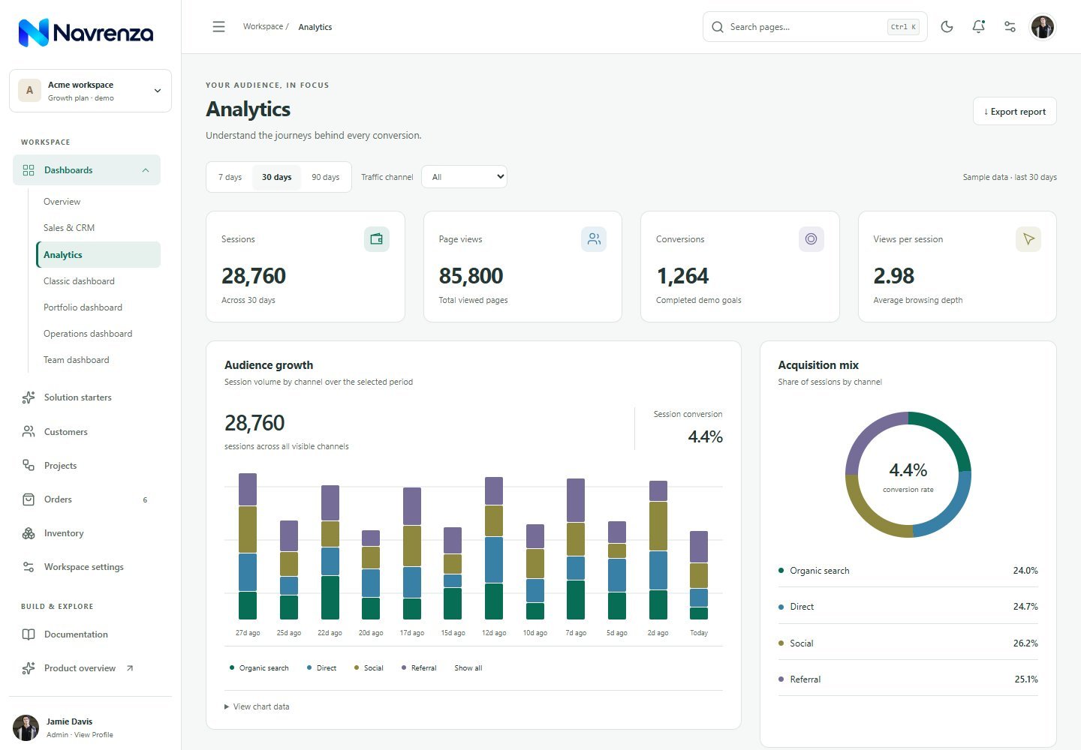Toggle the Organic search legend series

pyautogui.click(x=259, y=668)
